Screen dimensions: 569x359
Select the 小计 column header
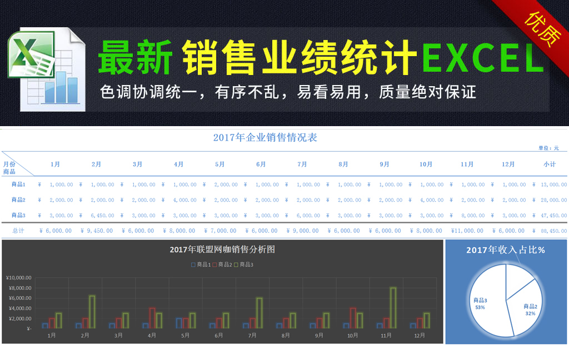550,164
